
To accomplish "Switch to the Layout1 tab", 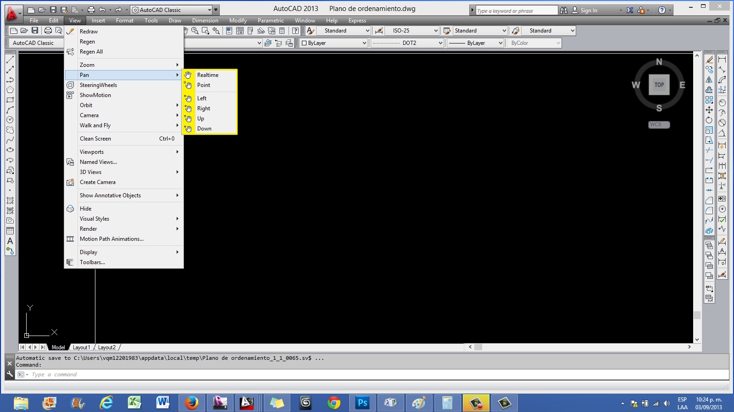I will click(81, 347).
